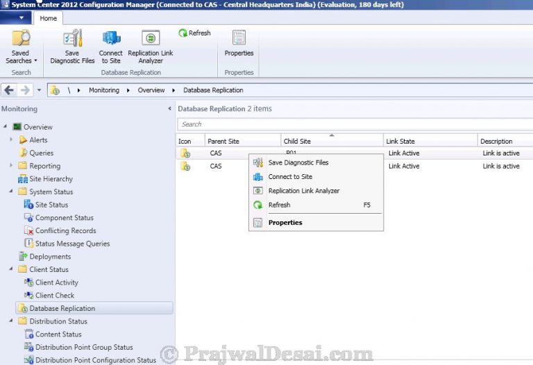This screenshot has height=365, width=533.
Task: Click Link Active in the second row
Action: (x=404, y=166)
